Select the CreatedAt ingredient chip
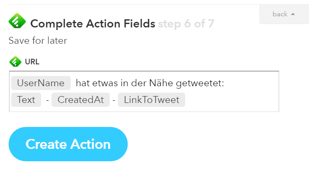 (x=81, y=100)
